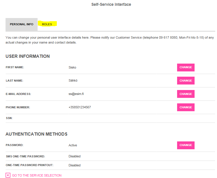This screenshot has width=217, height=178.
Task: Select the email value ss@esim.fi
Action: click(x=76, y=94)
